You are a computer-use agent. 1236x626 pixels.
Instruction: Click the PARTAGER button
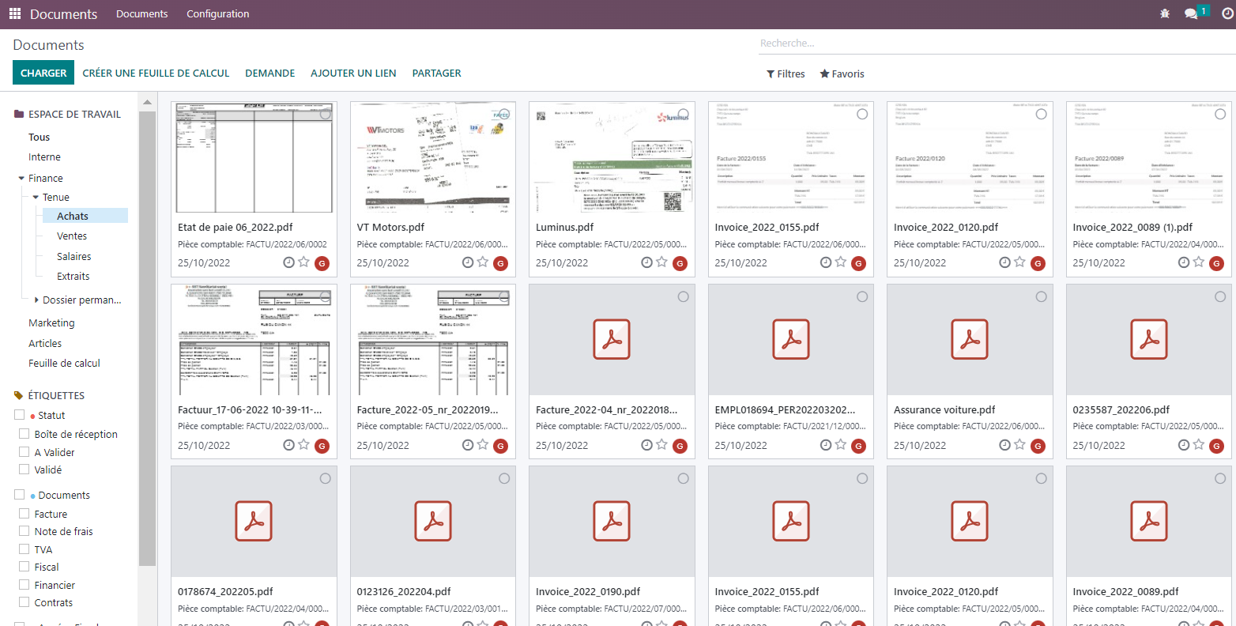tap(437, 73)
